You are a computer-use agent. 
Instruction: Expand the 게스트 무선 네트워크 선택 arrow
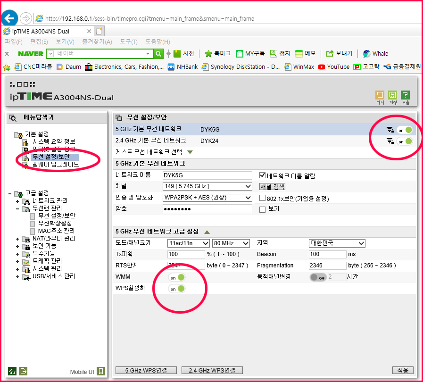coord(190,152)
